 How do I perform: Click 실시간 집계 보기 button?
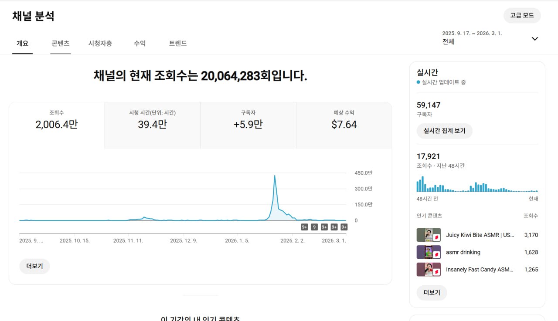tap(444, 131)
